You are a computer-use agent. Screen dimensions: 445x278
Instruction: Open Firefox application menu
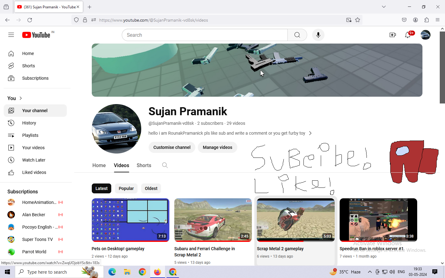click(x=438, y=20)
